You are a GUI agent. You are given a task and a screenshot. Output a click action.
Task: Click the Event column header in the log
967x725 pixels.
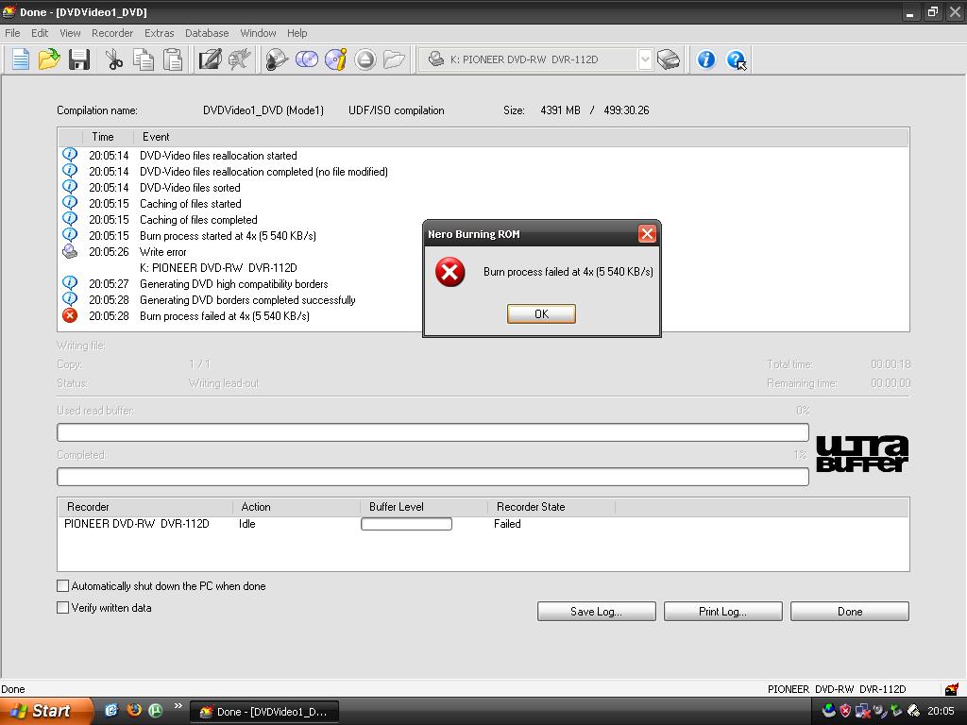click(x=521, y=137)
